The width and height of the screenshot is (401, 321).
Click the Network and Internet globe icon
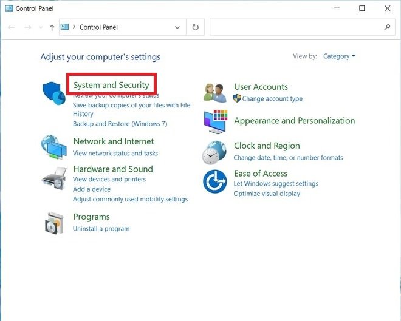54,147
